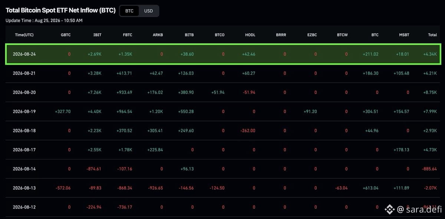
Task: Click the -224.94 IBIT value
Action: pos(93,207)
